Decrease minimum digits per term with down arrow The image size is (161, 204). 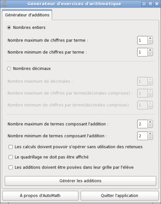pyautogui.click(x=150, y=54)
